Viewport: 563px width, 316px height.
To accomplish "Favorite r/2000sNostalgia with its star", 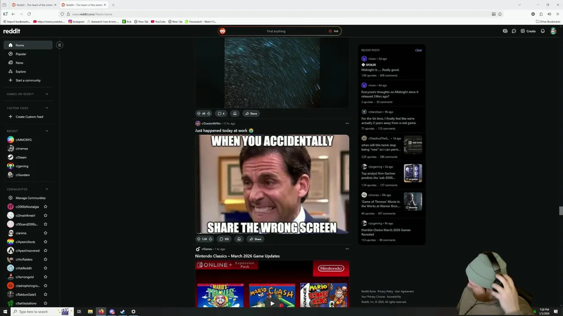I will point(45,207).
